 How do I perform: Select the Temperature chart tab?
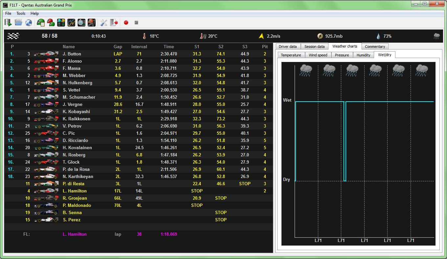click(291, 55)
